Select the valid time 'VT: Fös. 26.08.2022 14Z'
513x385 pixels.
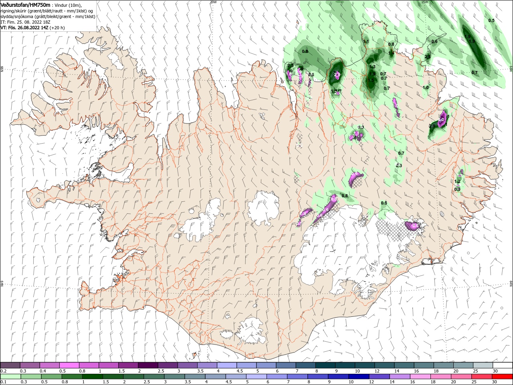point(24,28)
